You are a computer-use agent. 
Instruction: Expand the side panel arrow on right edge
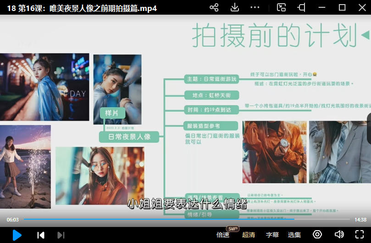[368, 123]
